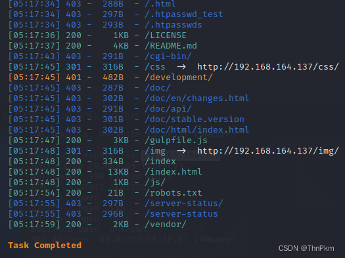Click the Task Completed message

click(x=45, y=246)
